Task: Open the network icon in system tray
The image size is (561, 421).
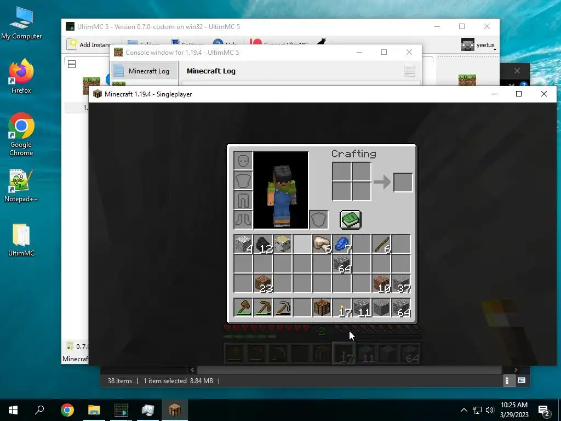Action: [477, 410]
